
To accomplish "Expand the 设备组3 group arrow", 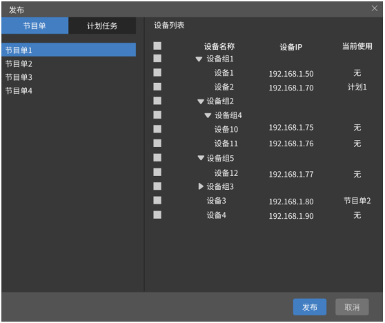I will [x=201, y=186].
